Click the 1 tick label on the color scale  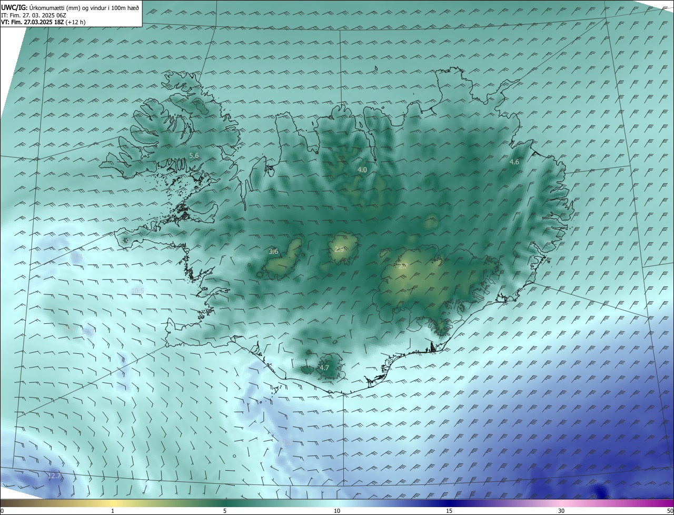113,511
